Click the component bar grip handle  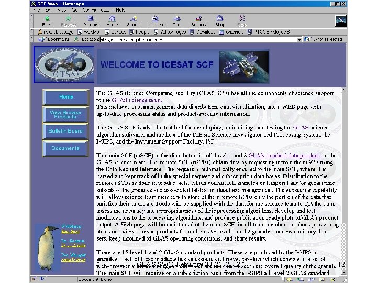283,279
